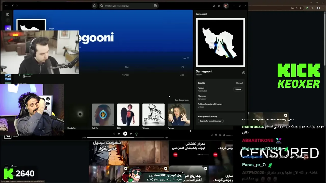326x183 pixels.
Task: Mute Spotify with speaker icon
Action: coord(224,135)
